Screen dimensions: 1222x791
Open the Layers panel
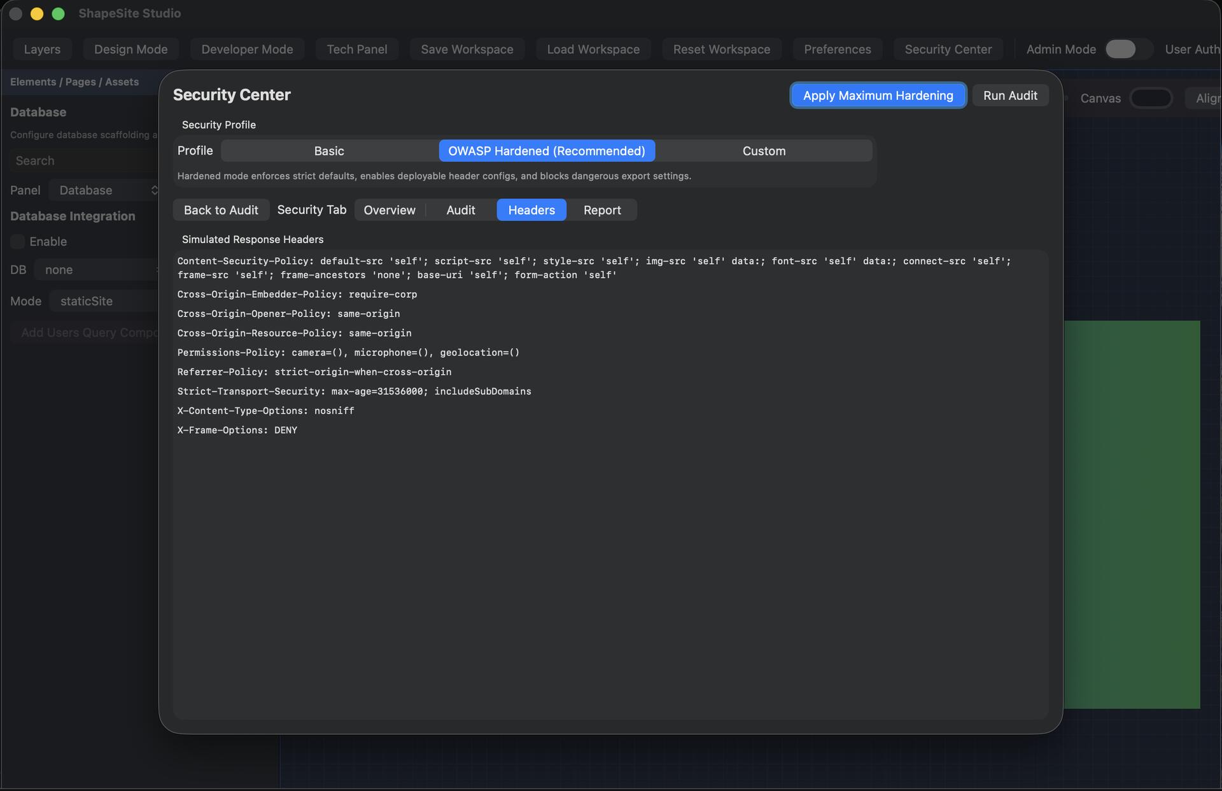[42, 49]
